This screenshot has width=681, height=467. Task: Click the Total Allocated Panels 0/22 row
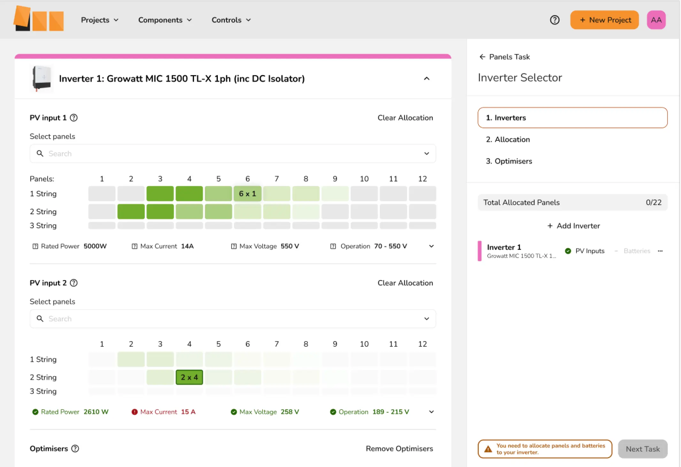pos(572,202)
